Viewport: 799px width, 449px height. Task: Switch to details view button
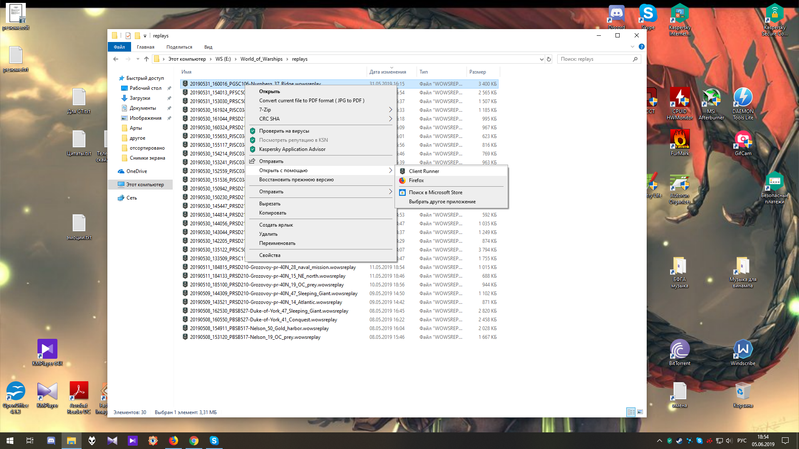pyautogui.click(x=631, y=412)
